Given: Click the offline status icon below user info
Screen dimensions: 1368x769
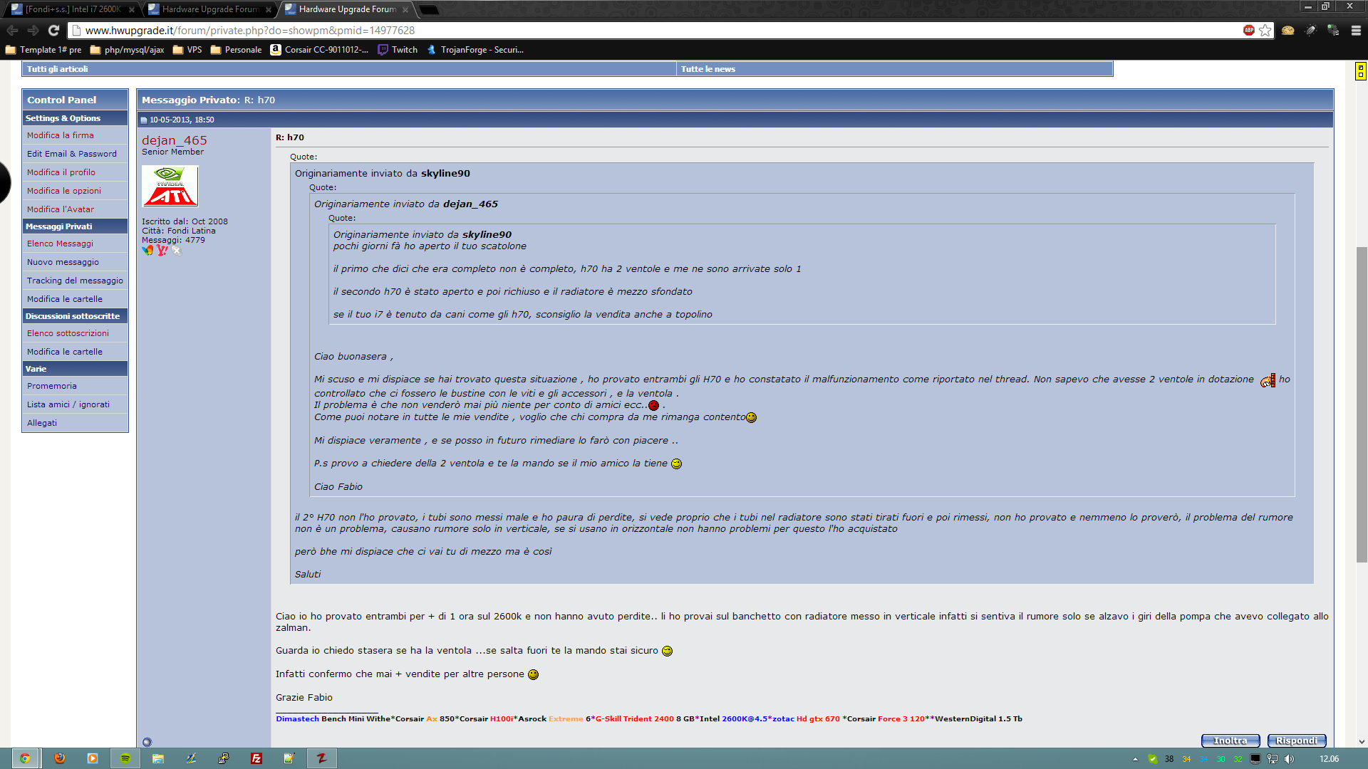Looking at the screenshot, I should click(x=147, y=742).
